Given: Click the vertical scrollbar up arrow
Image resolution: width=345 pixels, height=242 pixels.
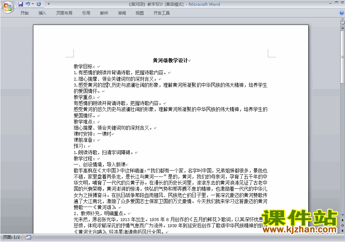Looking at the screenshot, I should 343,28.
